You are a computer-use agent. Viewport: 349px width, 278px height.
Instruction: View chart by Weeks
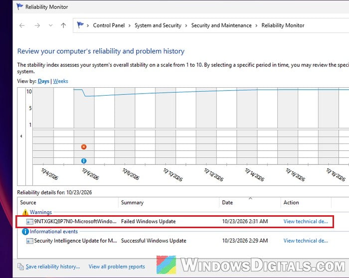tap(60, 81)
